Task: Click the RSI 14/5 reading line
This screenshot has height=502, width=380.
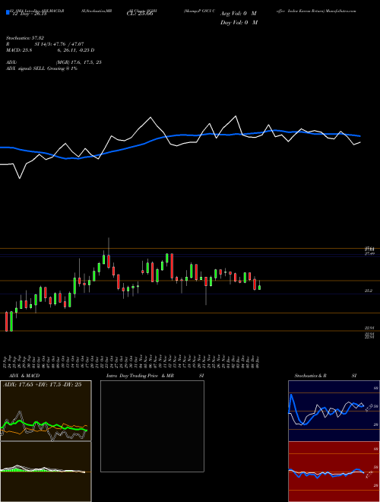Action: 45,44
